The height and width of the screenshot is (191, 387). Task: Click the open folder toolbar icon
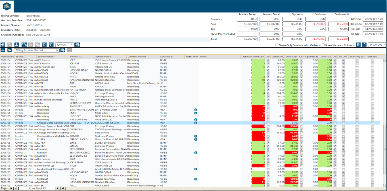click(x=10, y=50)
